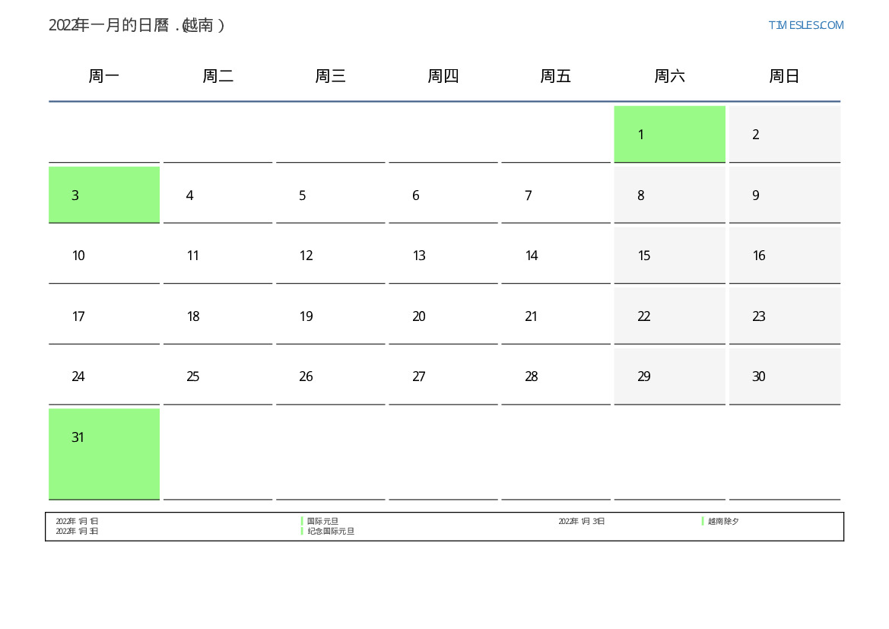Select date 14 in the calendar
This screenshot has width=889, height=629.
click(556, 256)
